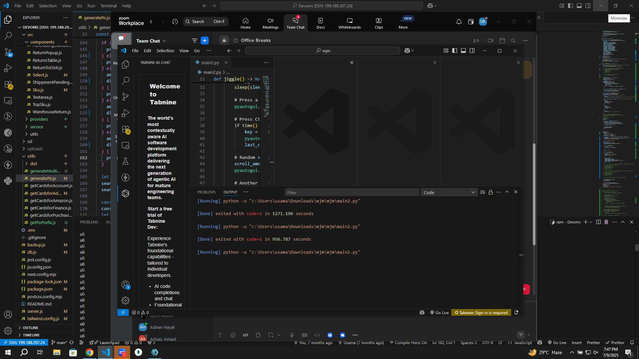
Task: Open Source Control in mjm window activity bar
Action: [125, 96]
